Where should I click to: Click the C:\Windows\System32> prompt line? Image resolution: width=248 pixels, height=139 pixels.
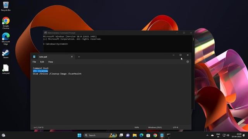[56, 44]
